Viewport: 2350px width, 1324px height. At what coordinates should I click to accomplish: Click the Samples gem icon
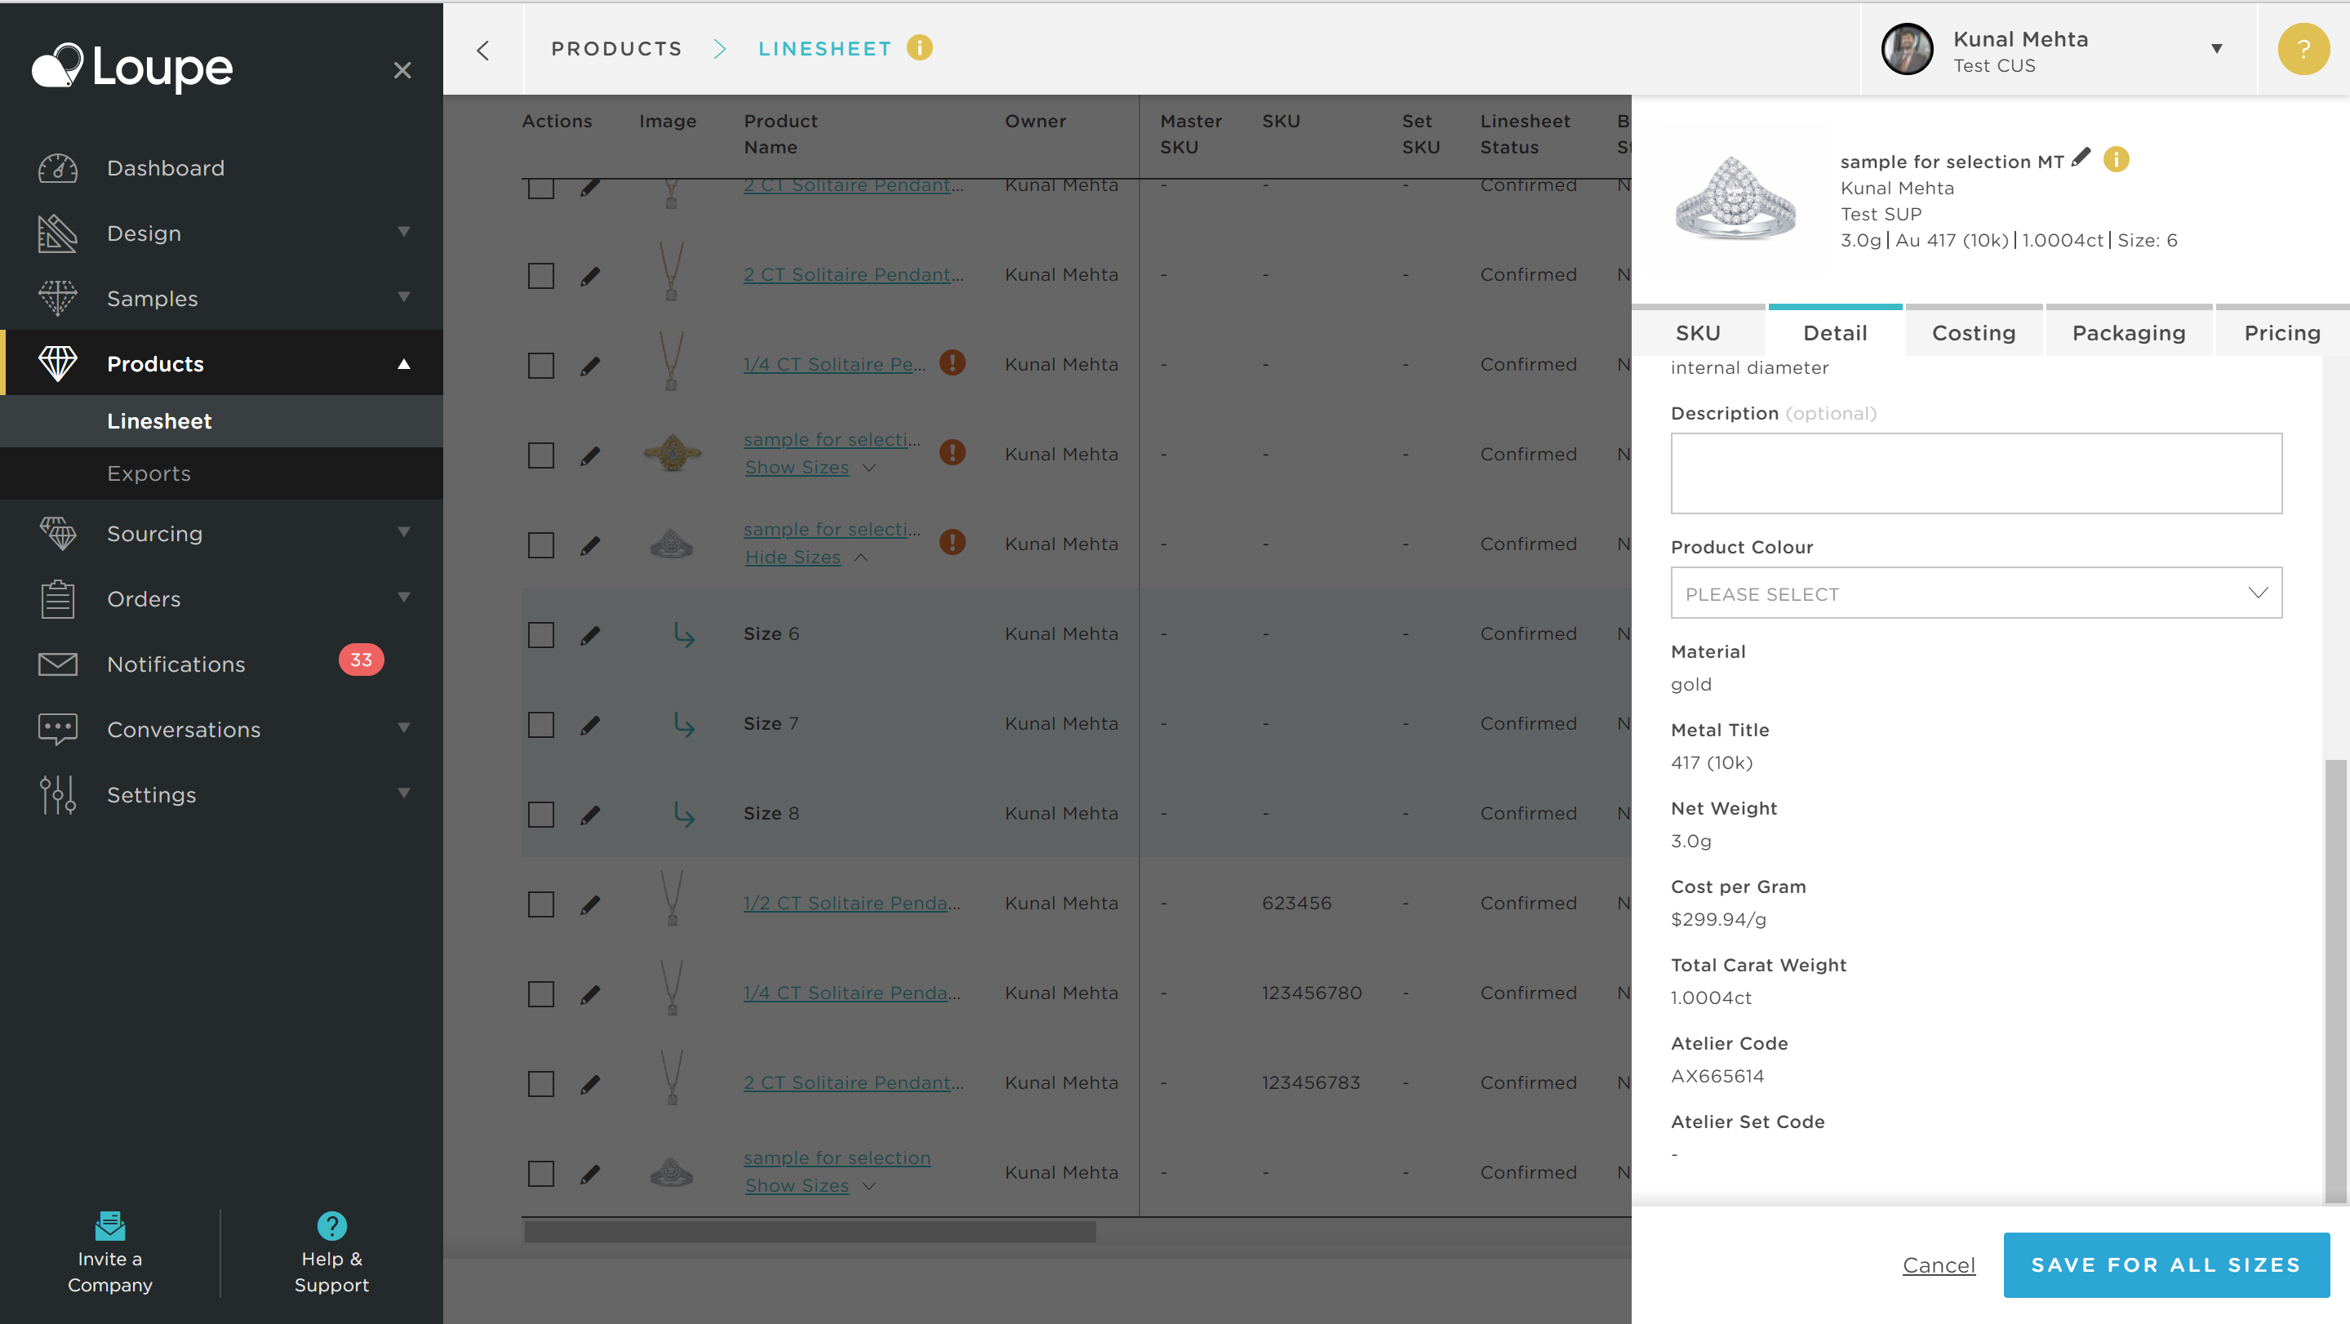[x=57, y=299]
